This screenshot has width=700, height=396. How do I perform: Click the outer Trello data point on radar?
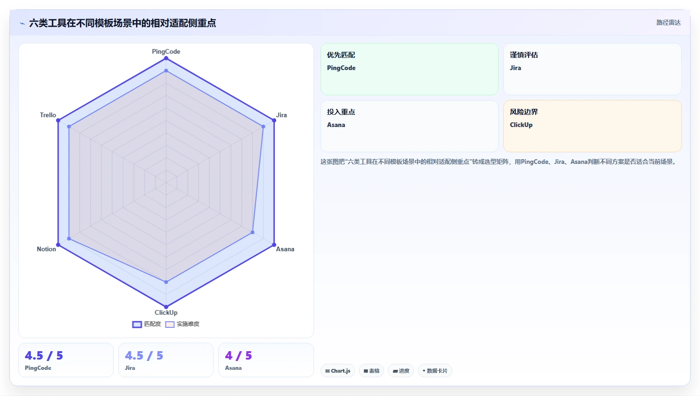(x=58, y=120)
